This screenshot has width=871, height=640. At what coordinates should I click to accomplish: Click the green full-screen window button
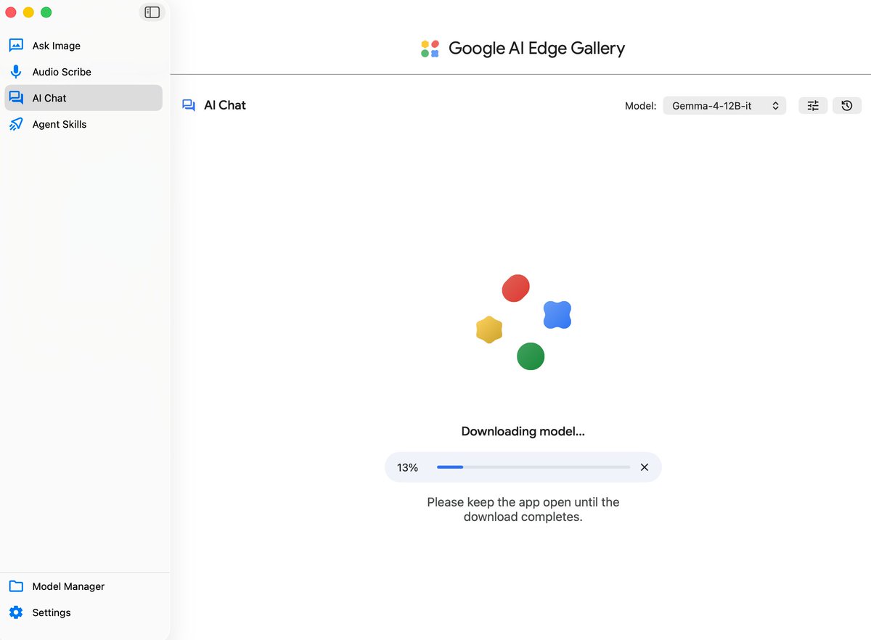pos(46,12)
